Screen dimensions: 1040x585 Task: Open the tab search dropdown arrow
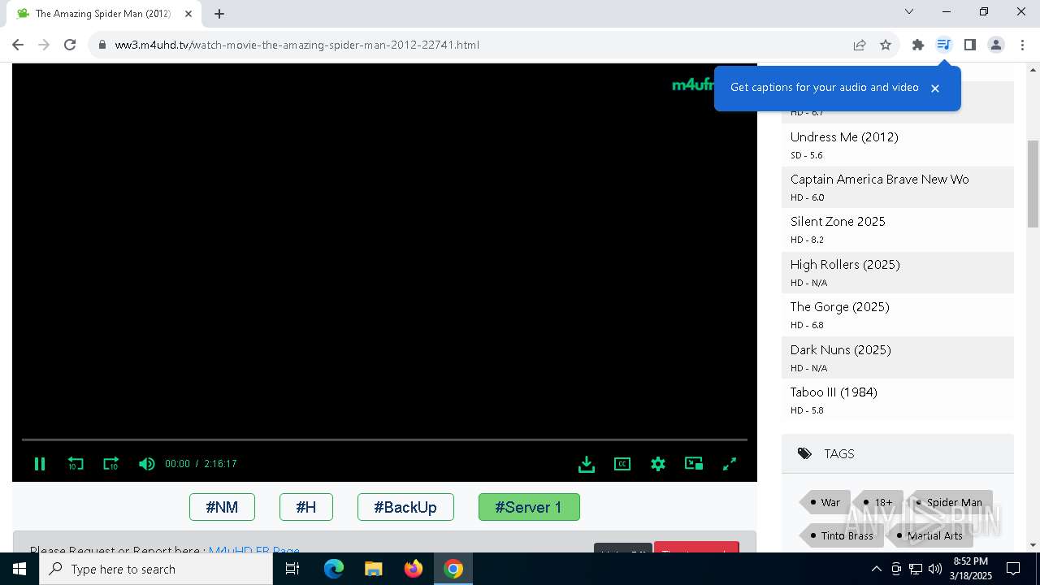909,11
